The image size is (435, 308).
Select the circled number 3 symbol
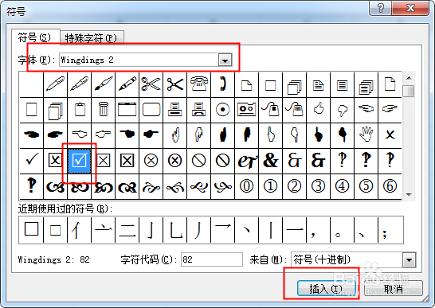coord(319,186)
